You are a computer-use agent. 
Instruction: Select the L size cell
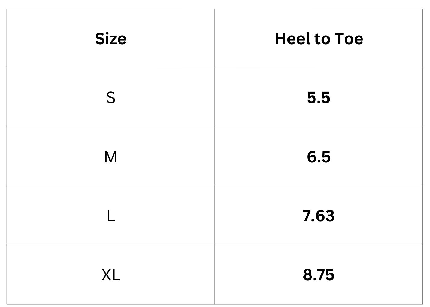click(111, 216)
